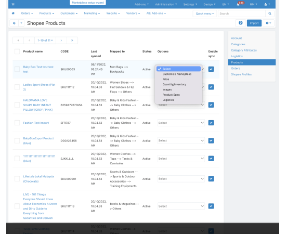The image size is (286, 234).
Task: Open the Administration top menu
Action: coord(166,4)
